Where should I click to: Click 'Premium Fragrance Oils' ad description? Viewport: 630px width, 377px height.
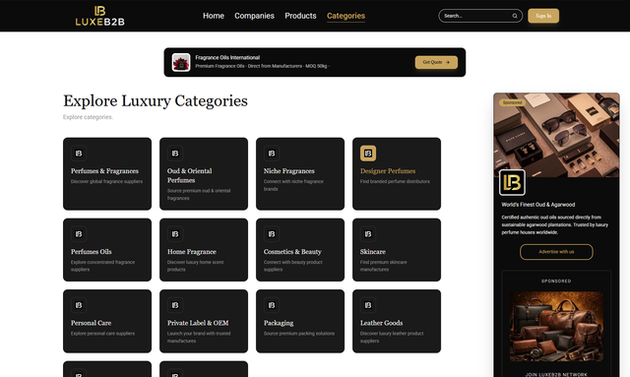point(263,66)
